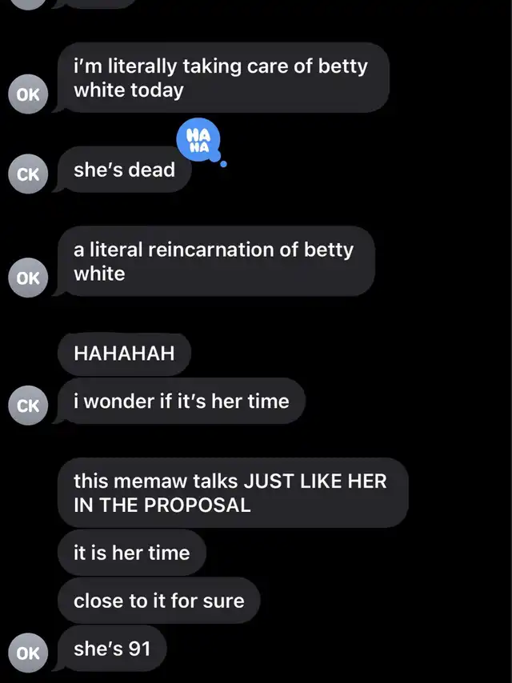This screenshot has width=512, height=683.
Task: Tap CK avatar next to 'she's dead'
Action: (28, 174)
